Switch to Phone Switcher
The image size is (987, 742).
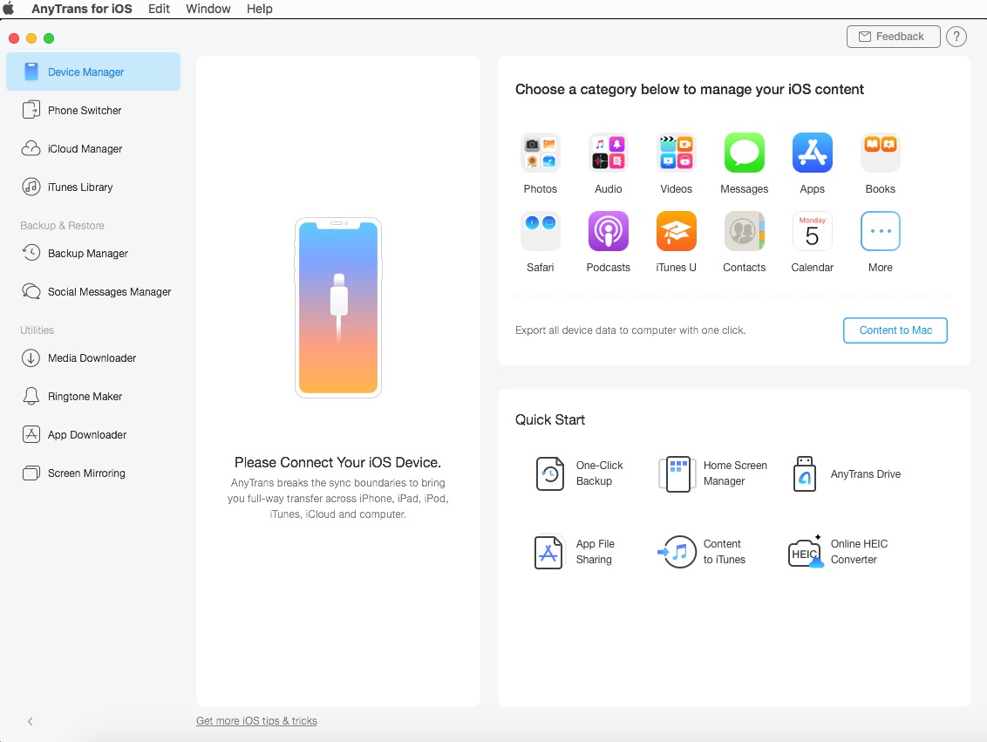93,110
